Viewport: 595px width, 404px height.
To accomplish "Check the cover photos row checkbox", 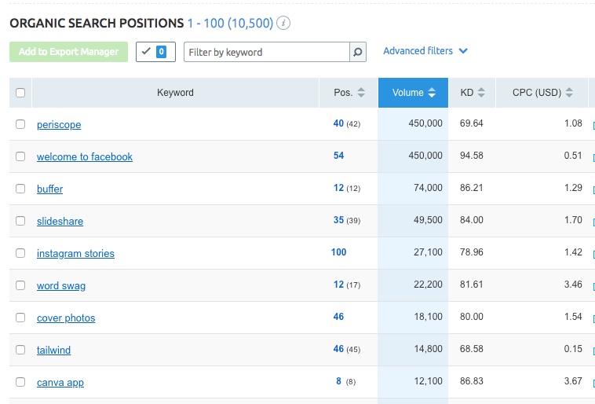I will click(20, 318).
